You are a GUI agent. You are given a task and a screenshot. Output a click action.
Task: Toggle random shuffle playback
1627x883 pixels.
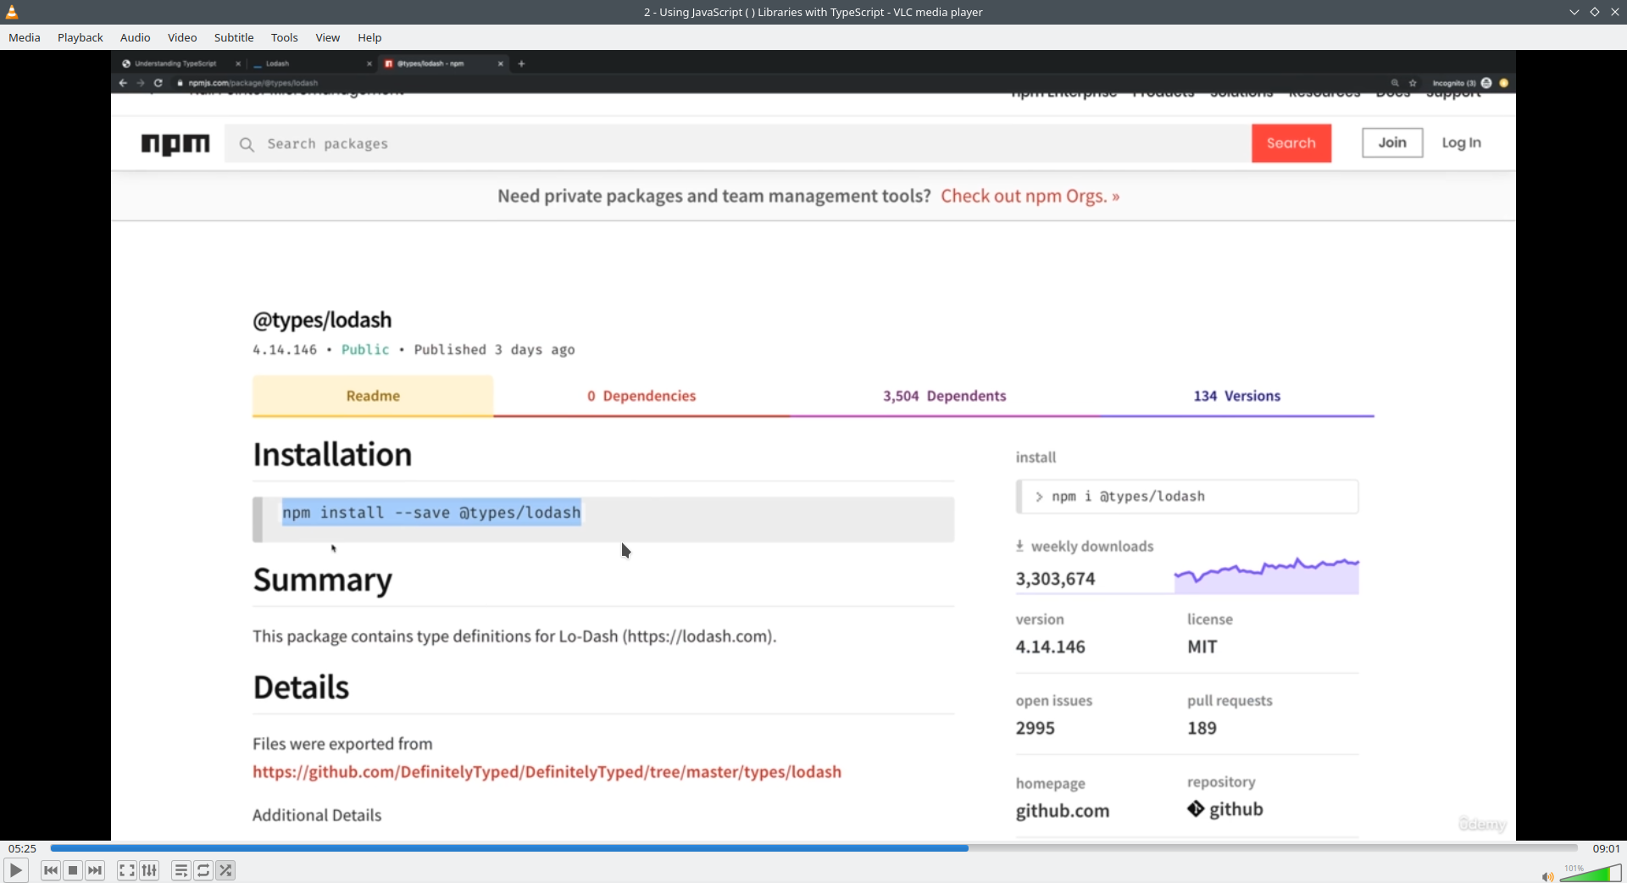click(225, 870)
